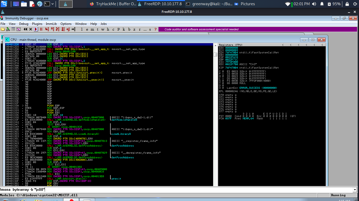The width and height of the screenshot is (359, 201).
Task: Open the Breakpoints window with the b icon
Action: pyautogui.click(x=129, y=29)
